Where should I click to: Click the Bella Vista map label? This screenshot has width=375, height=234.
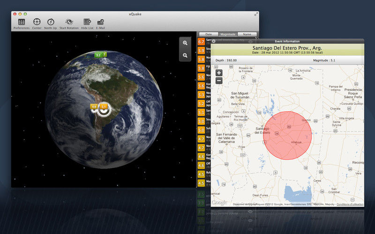(x=238, y=104)
